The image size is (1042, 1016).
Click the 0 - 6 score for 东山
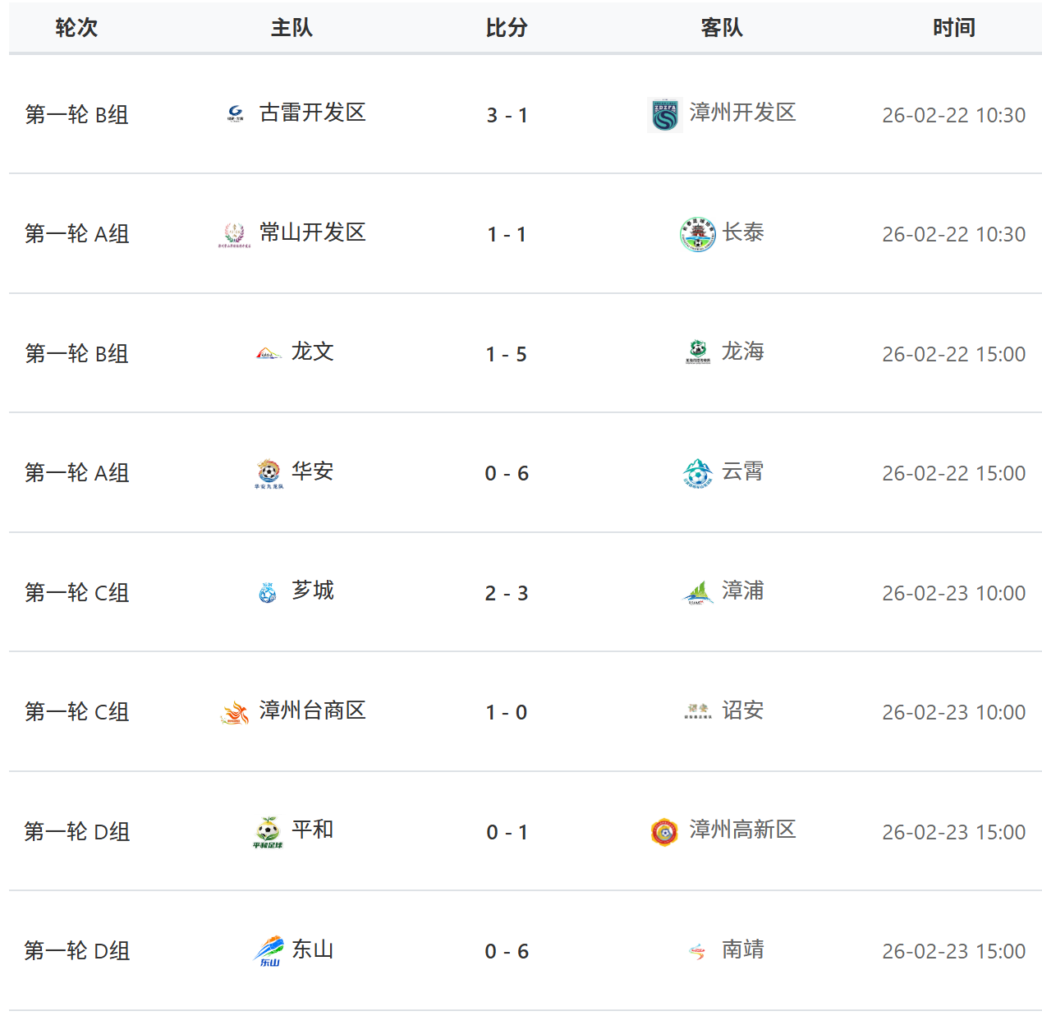[507, 951]
